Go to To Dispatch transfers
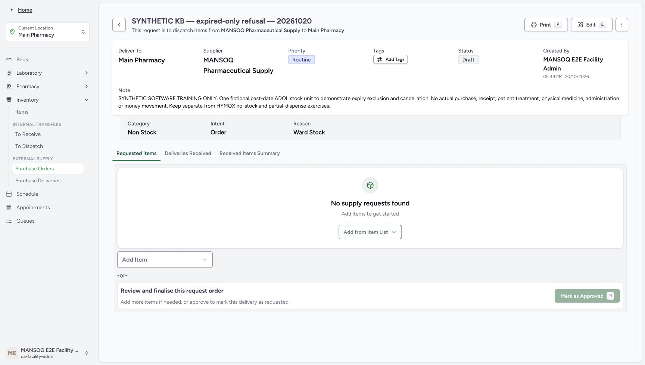Screen dimensions: 645x365 48,146
